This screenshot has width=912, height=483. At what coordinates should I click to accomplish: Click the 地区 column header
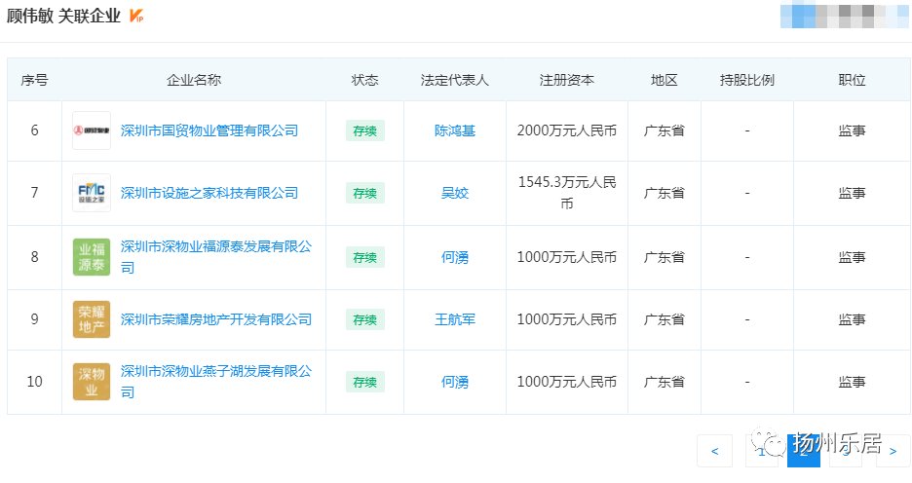click(665, 80)
